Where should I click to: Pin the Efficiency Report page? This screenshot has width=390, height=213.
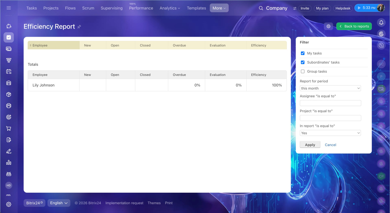(79, 27)
